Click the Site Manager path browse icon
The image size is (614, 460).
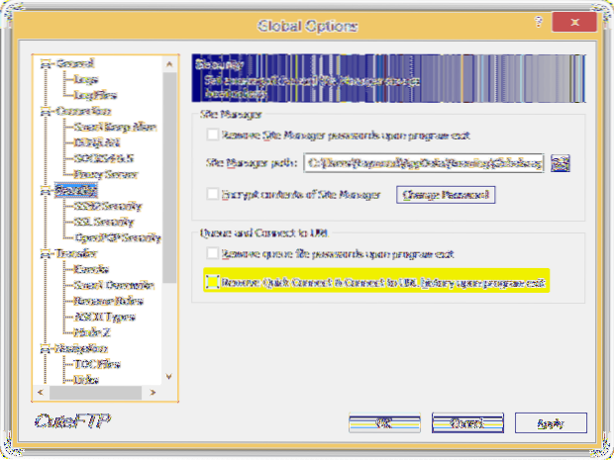(x=562, y=163)
